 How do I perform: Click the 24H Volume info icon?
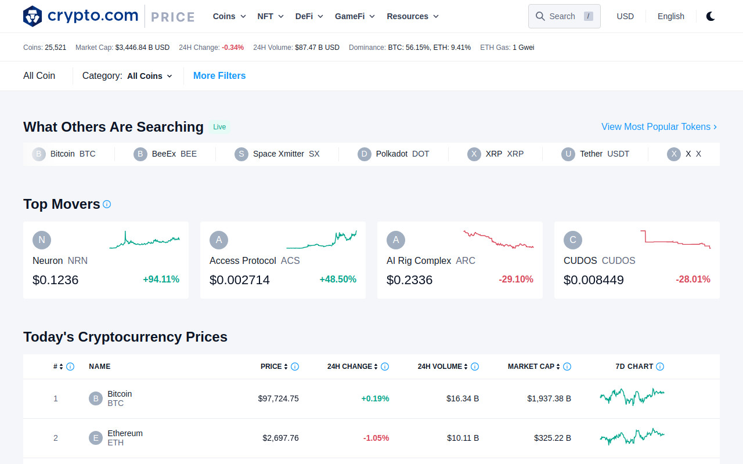pyautogui.click(x=475, y=367)
